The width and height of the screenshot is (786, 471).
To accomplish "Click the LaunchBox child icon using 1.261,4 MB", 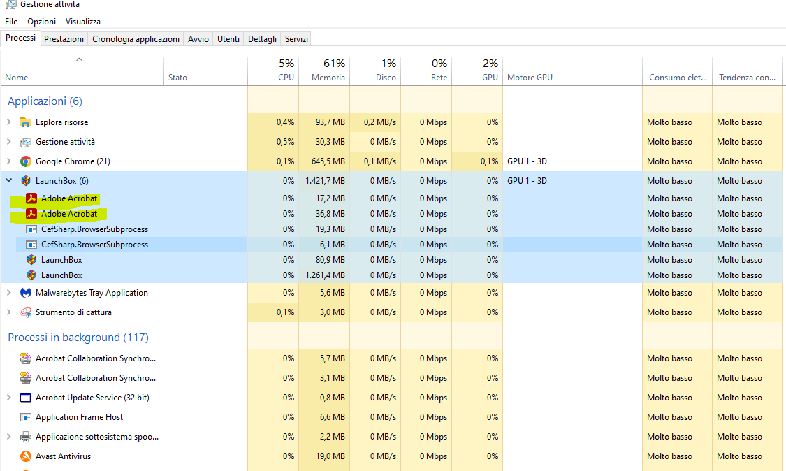I will pos(31,275).
